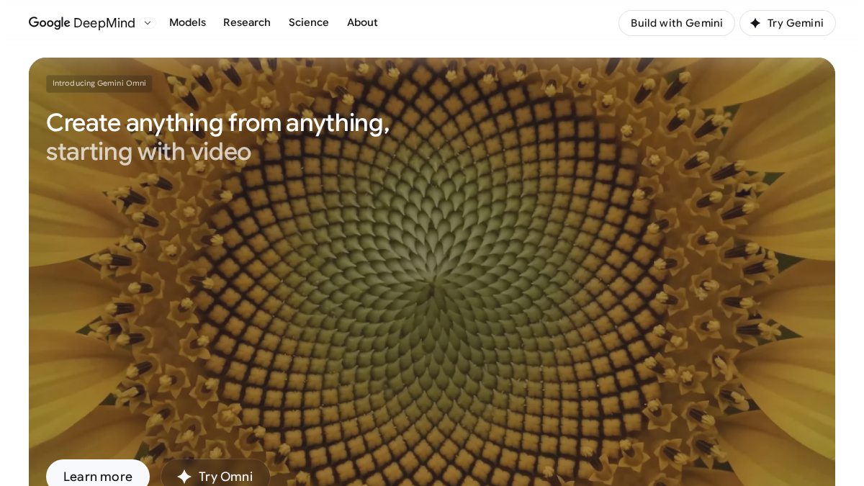This screenshot has height=486, width=864.
Task: Click the Build with Gemini button
Action: point(677,23)
